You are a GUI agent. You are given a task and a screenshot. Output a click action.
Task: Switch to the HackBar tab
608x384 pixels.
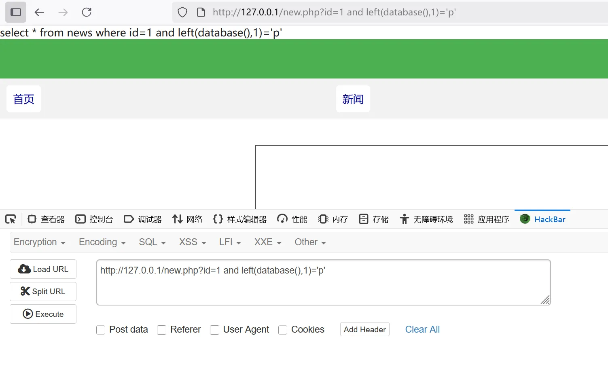[x=542, y=219]
